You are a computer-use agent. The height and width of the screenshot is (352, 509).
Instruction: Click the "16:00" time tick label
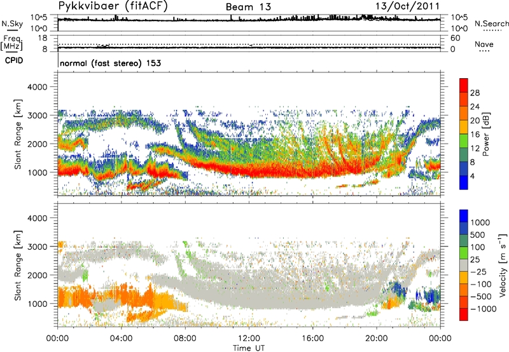coord(312,339)
